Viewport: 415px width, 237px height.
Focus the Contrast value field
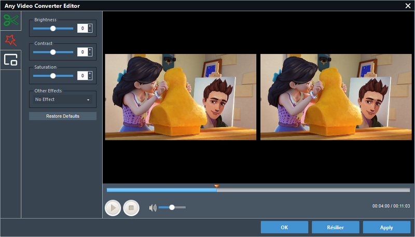(x=82, y=52)
